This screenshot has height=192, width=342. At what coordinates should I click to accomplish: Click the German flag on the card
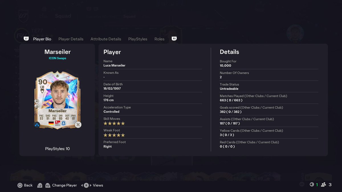tap(51, 123)
